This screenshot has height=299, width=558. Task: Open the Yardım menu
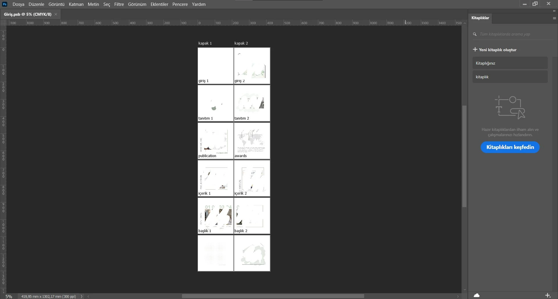[x=199, y=4]
